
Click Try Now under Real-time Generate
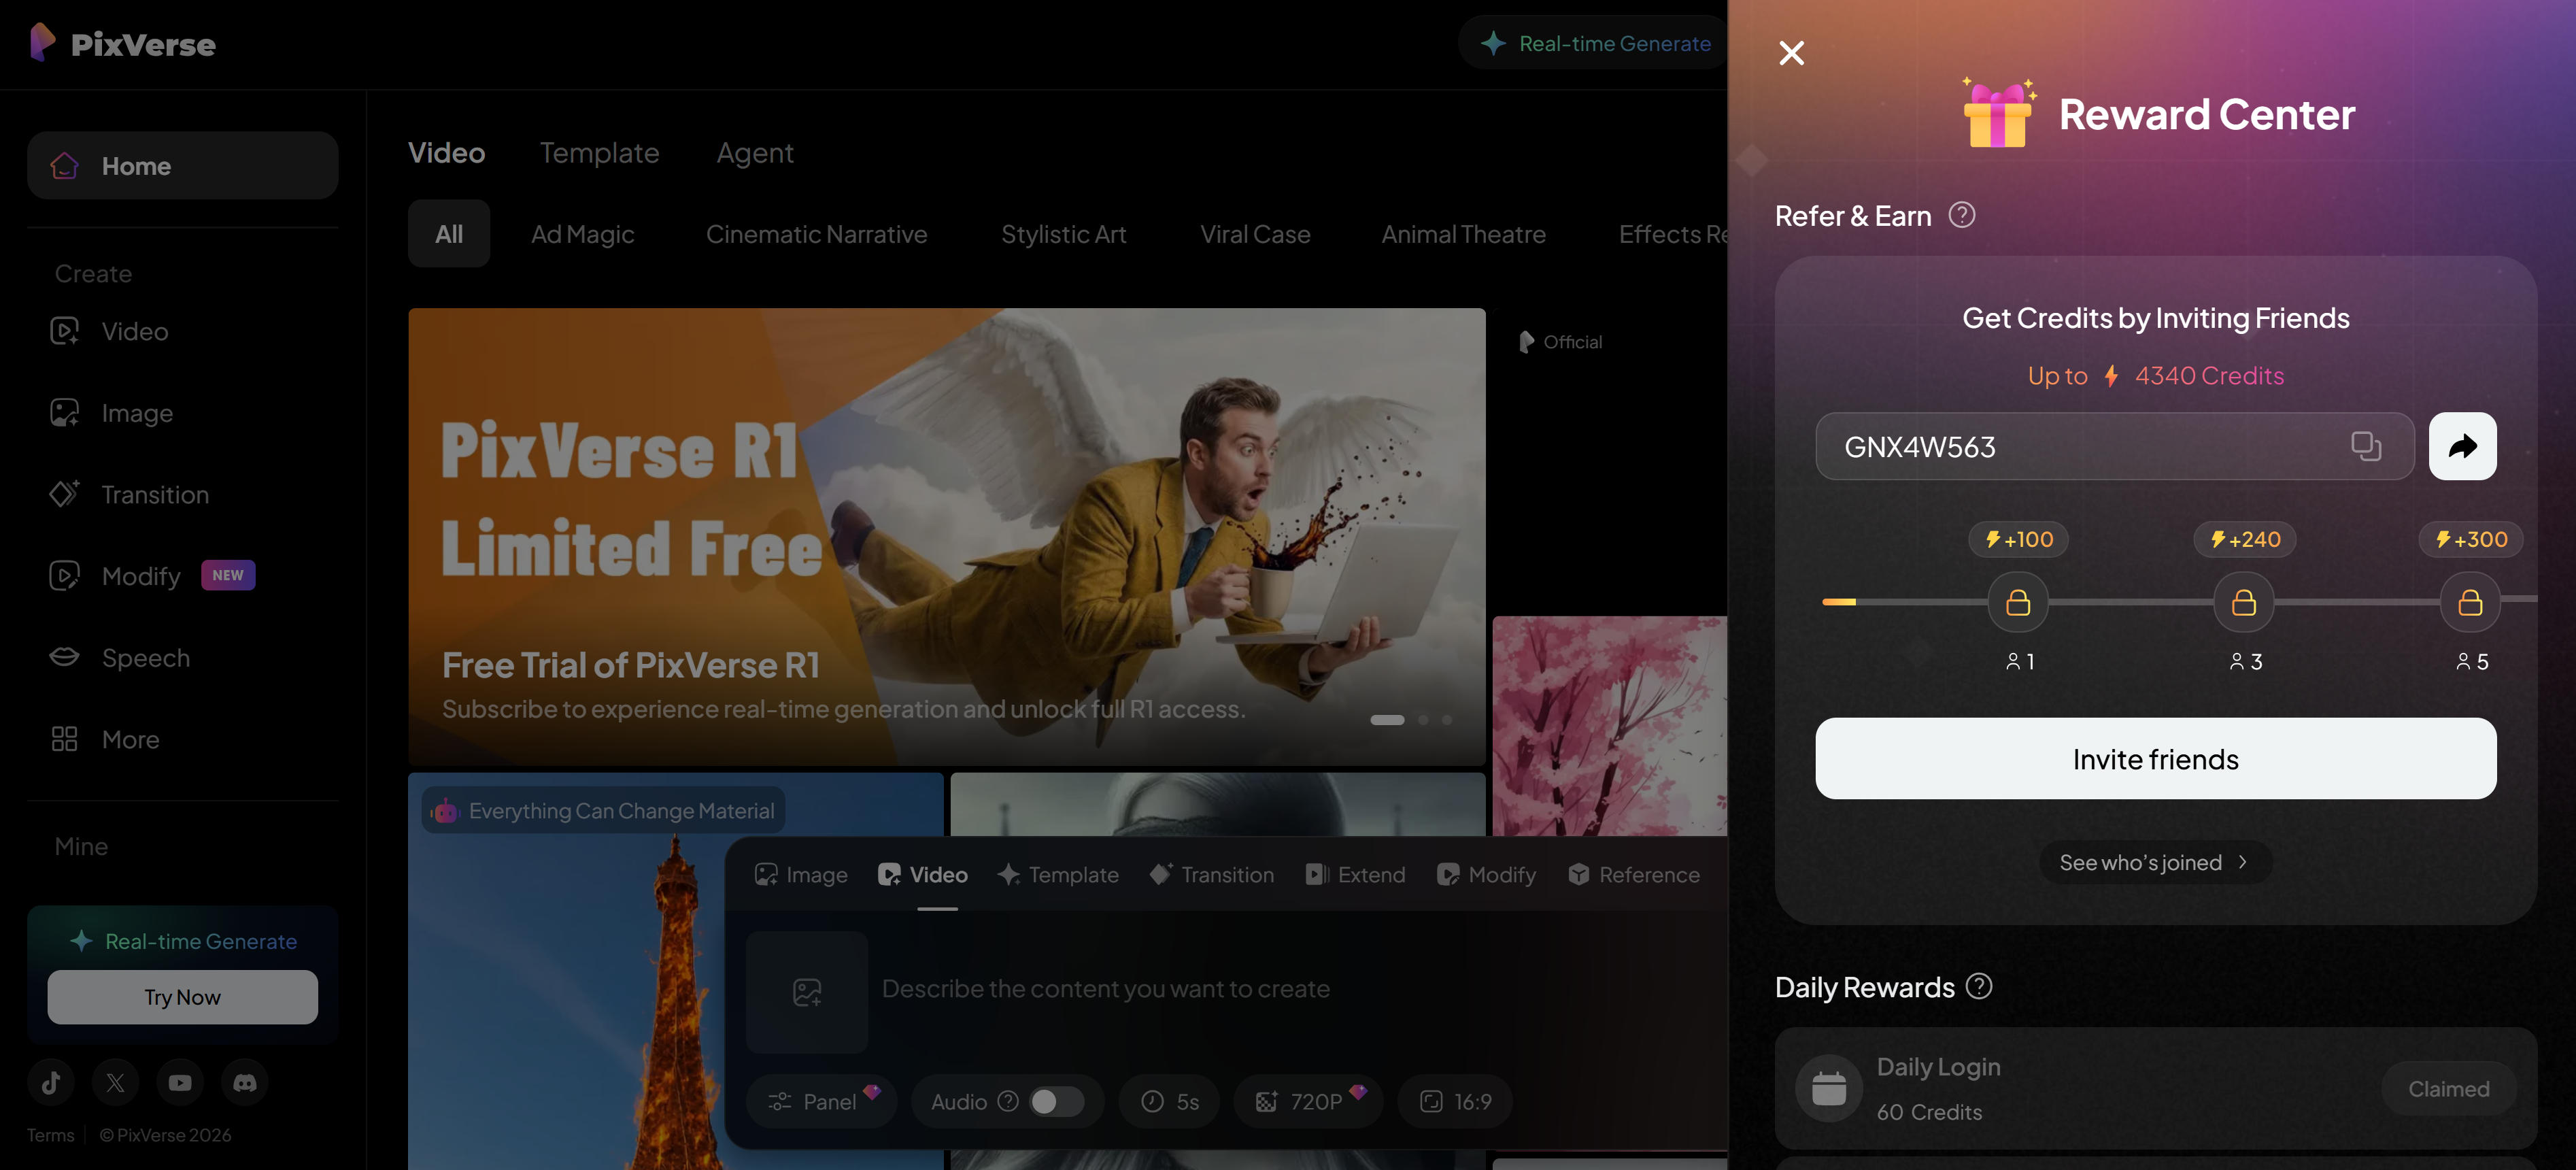click(182, 997)
